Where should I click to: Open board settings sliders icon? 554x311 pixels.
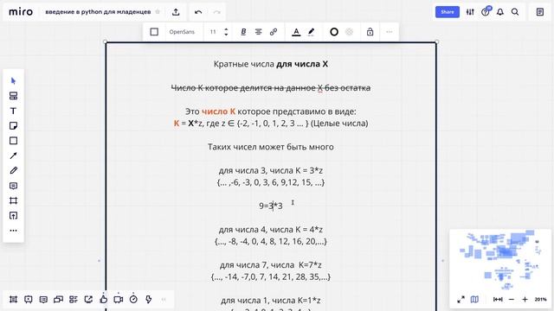[470, 12]
